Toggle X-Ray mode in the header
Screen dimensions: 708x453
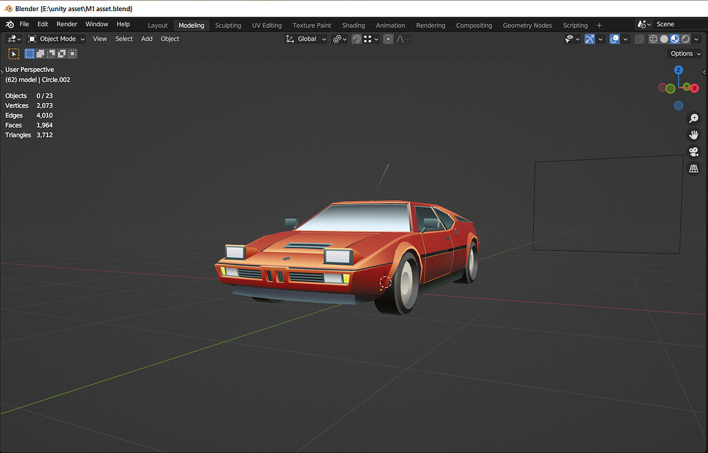coord(639,39)
